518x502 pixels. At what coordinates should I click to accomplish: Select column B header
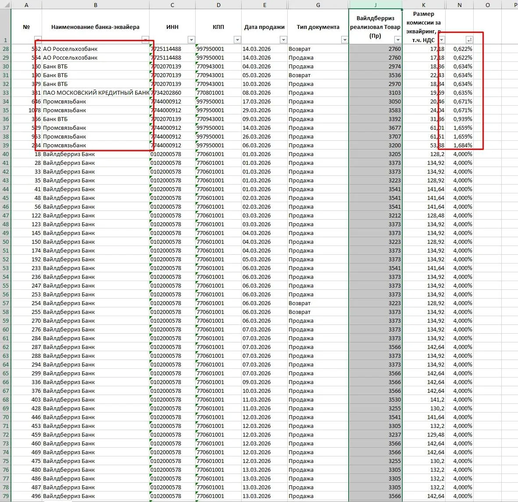(x=96, y=5)
